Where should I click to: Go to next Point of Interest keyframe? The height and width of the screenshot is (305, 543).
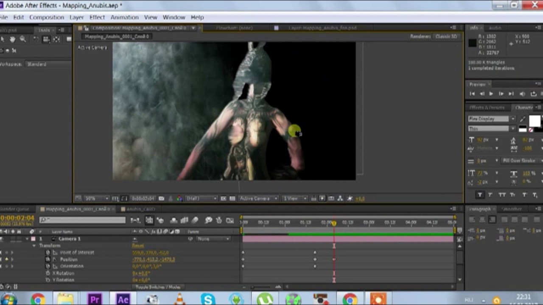point(12,252)
